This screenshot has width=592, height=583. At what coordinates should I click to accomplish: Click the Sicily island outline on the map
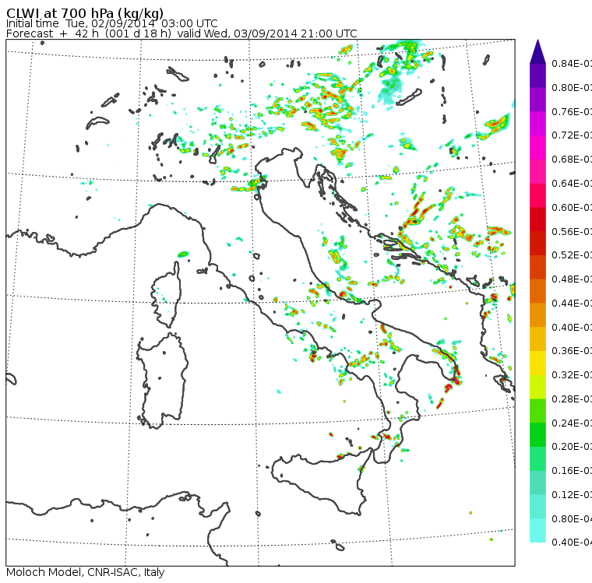(x=321, y=481)
